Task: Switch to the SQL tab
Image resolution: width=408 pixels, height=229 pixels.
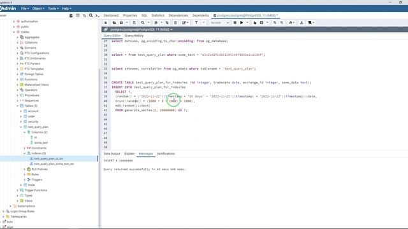Action: (x=144, y=15)
